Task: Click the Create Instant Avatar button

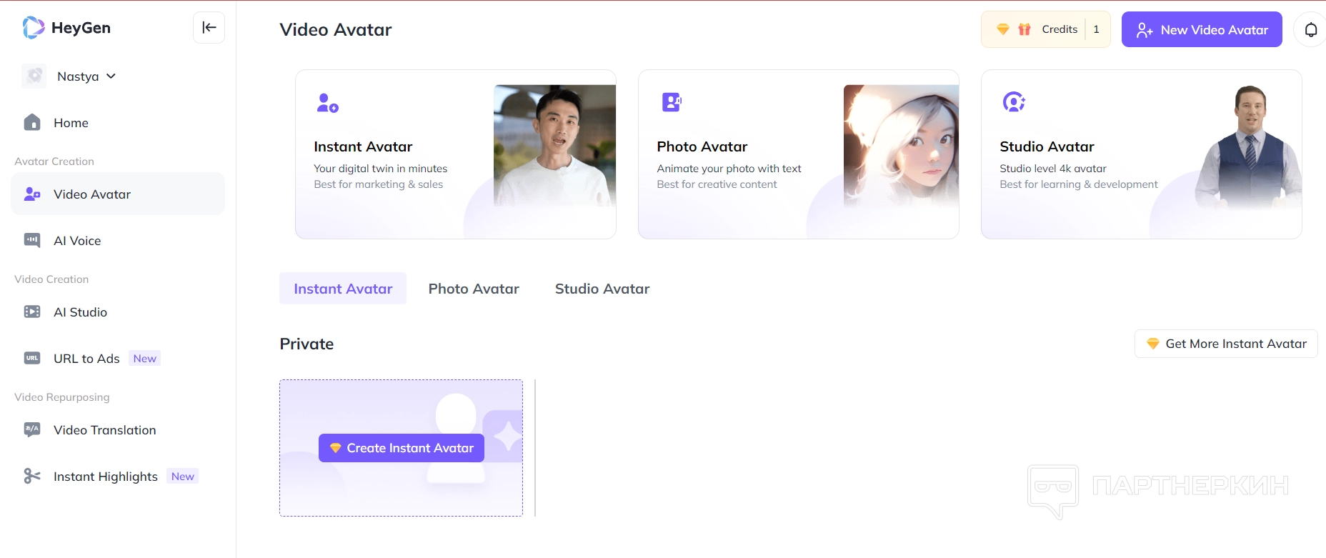Action: (402, 448)
